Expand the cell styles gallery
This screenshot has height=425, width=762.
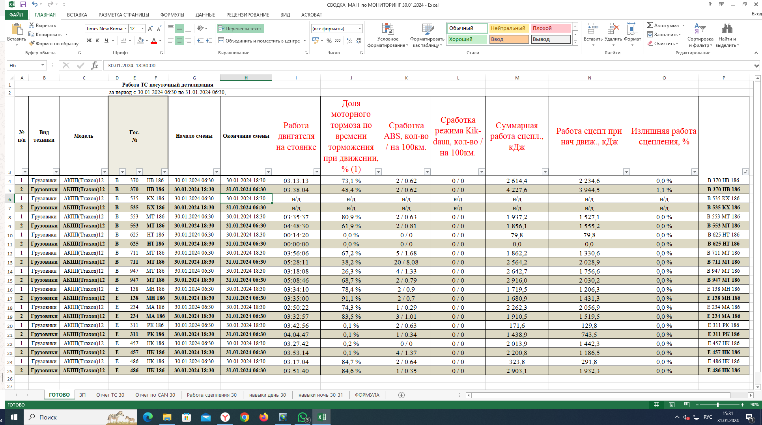pos(575,42)
